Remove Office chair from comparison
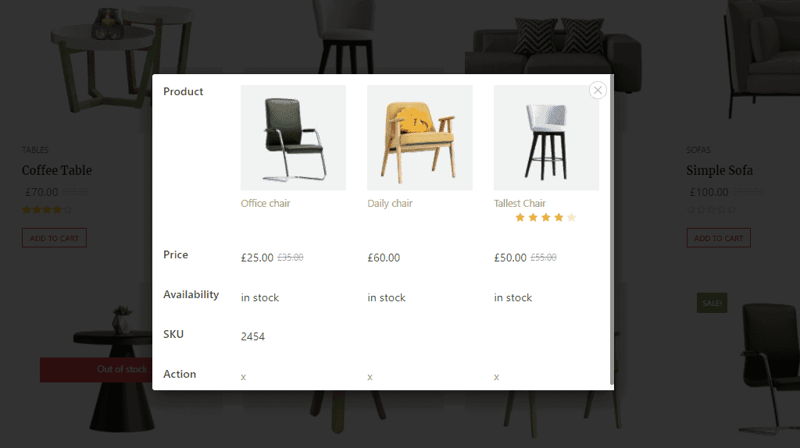Viewport: 800px width, 448px height. click(x=243, y=377)
